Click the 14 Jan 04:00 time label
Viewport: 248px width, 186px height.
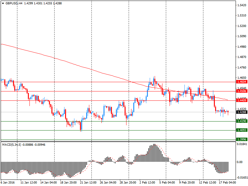coord(49,183)
